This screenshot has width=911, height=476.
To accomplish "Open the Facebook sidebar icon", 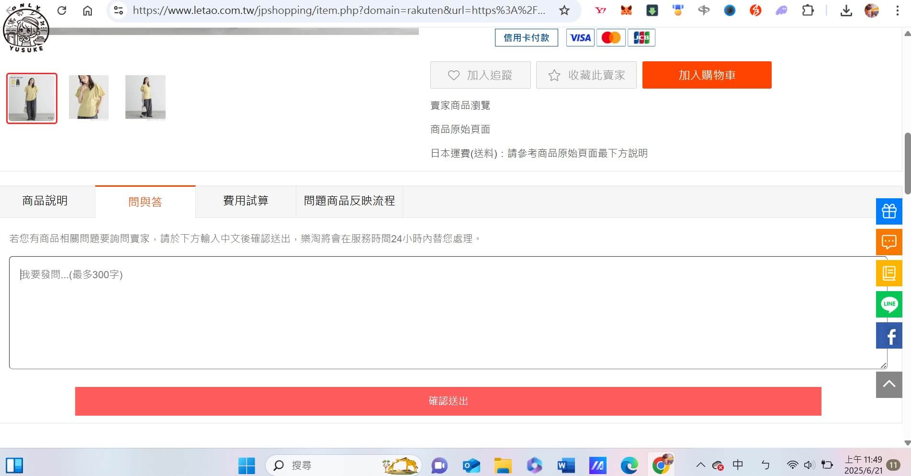I will (x=889, y=336).
